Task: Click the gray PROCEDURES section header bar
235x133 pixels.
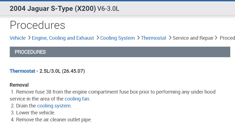Action: [120, 52]
